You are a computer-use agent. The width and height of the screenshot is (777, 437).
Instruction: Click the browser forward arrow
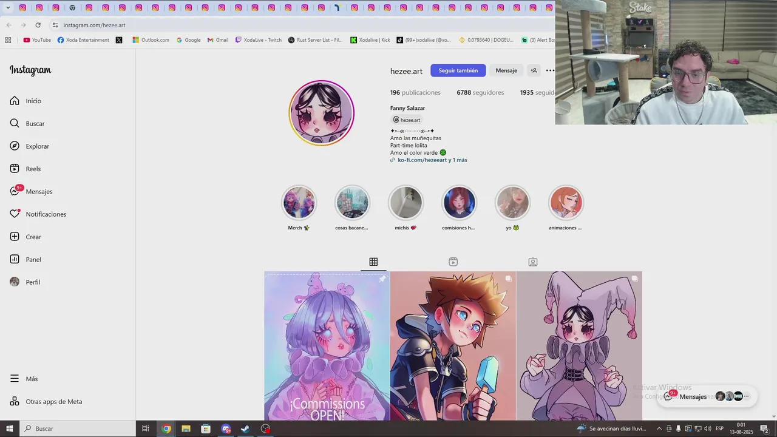click(x=23, y=25)
